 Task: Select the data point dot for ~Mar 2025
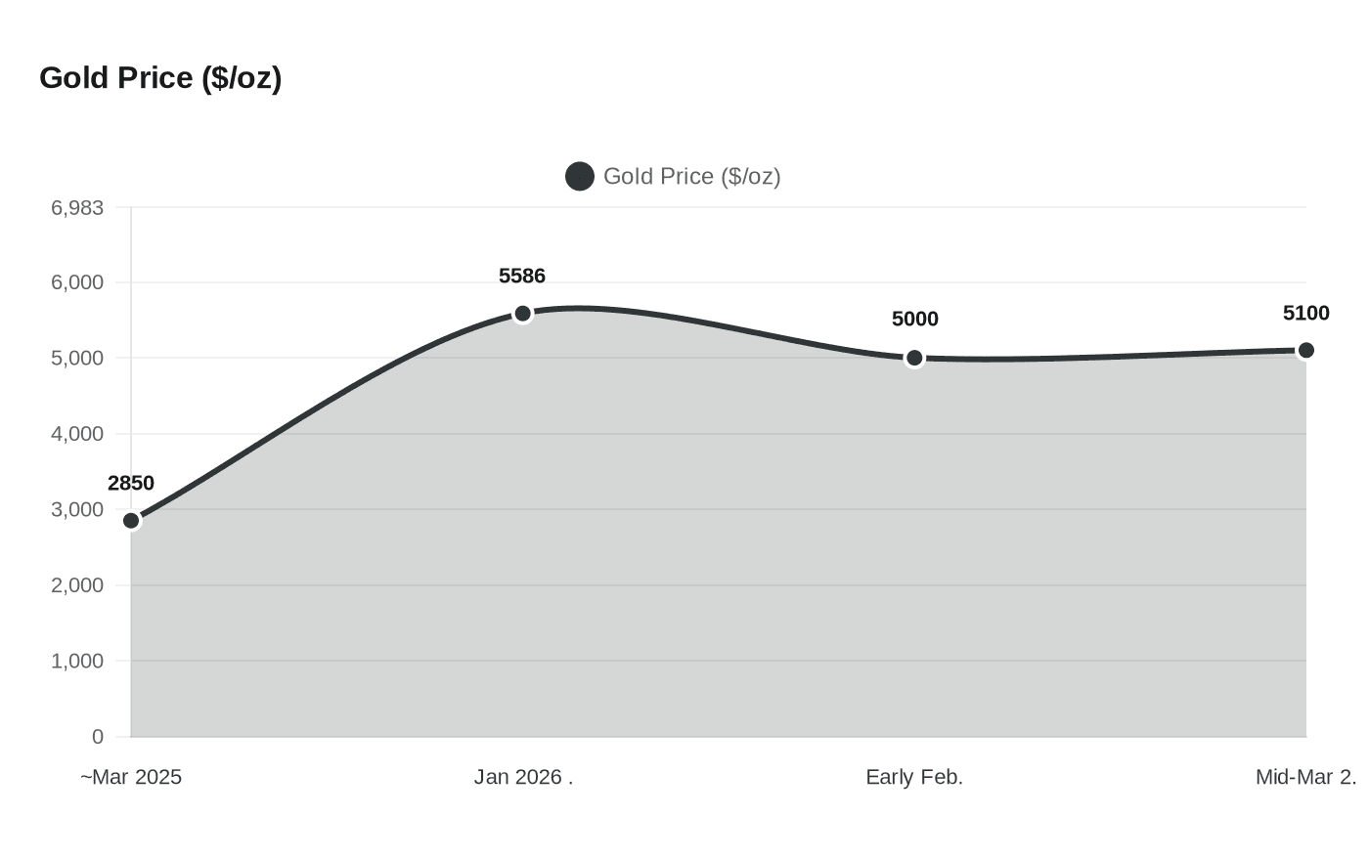coord(131,520)
